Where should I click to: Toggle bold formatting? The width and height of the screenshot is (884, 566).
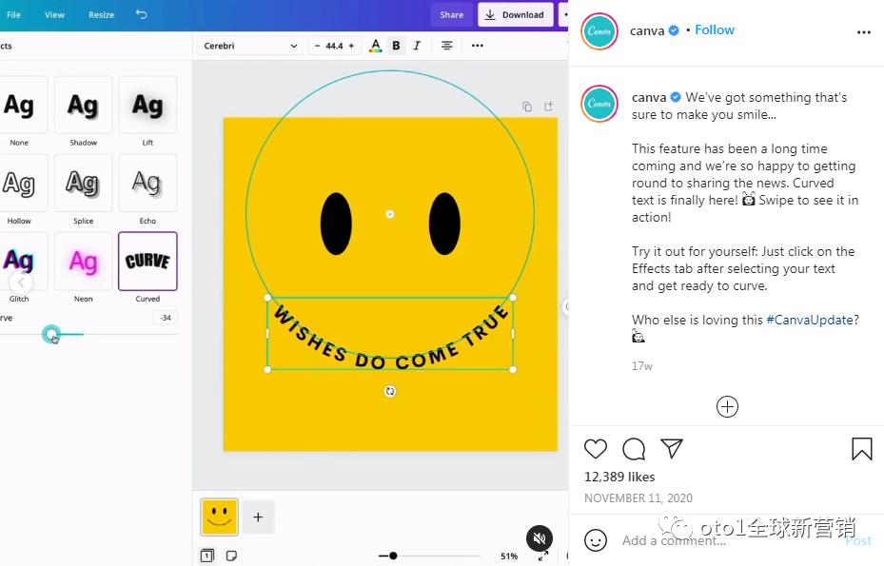[397, 46]
